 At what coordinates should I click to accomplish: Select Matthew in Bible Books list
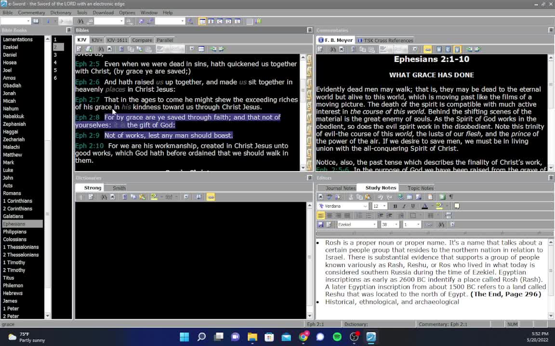pos(13,155)
